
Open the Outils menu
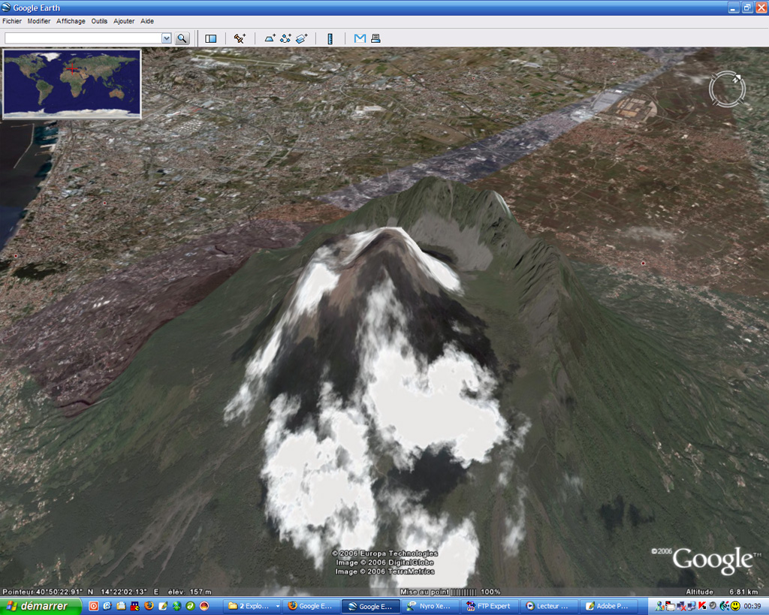[99, 21]
